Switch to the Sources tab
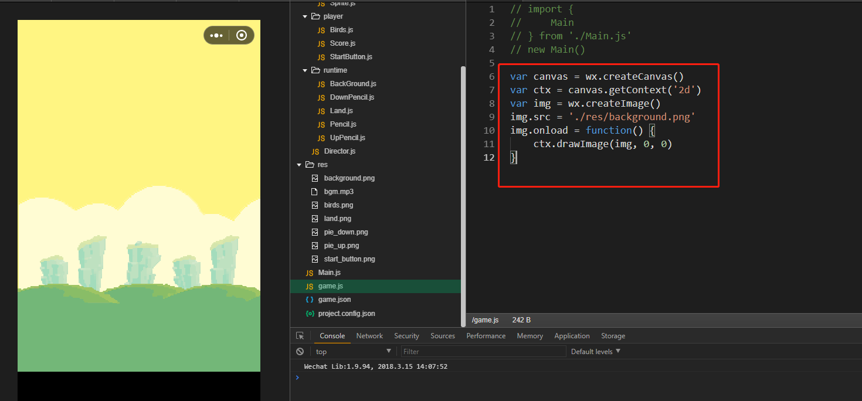This screenshot has height=401, width=862. 443,336
